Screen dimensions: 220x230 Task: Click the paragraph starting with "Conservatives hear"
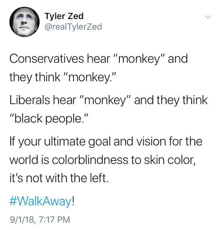point(98,68)
